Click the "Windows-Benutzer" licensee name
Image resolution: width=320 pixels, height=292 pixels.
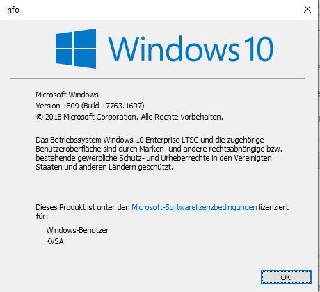tap(77, 230)
